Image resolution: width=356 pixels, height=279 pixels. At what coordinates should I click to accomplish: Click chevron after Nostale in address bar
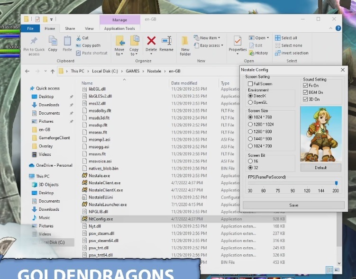(165, 71)
